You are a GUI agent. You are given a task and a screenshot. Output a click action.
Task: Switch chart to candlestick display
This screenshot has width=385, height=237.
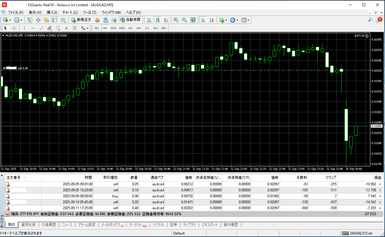pos(157,20)
